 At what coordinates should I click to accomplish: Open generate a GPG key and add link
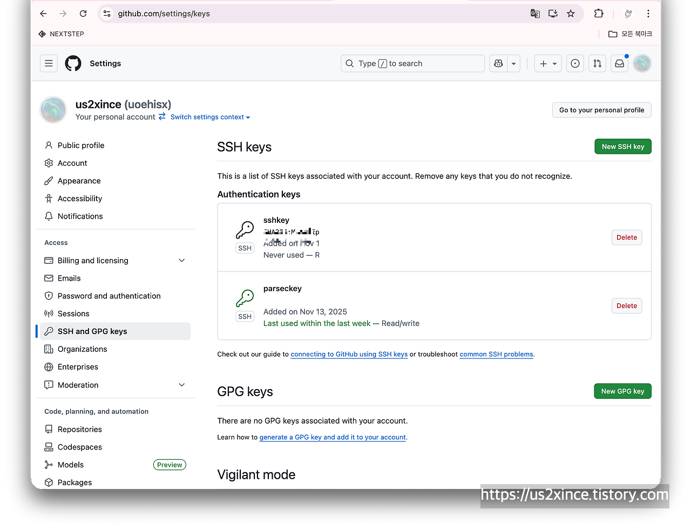tap(333, 438)
